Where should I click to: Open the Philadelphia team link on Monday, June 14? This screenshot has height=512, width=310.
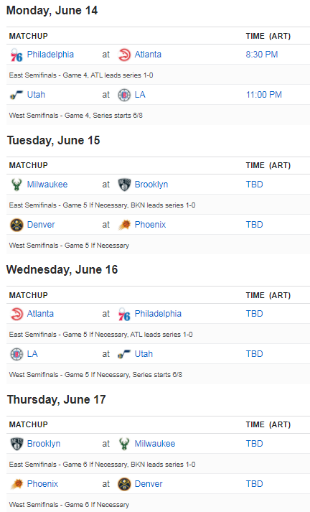click(x=50, y=55)
